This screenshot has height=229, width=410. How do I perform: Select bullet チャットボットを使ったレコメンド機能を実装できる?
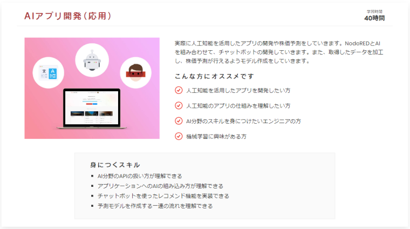(163, 196)
